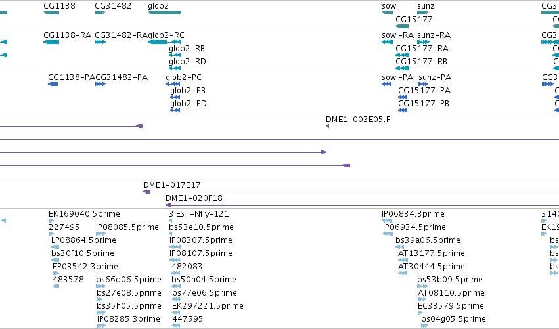
Task: Select the sowi-PA protein feature
Action: tap(386, 84)
